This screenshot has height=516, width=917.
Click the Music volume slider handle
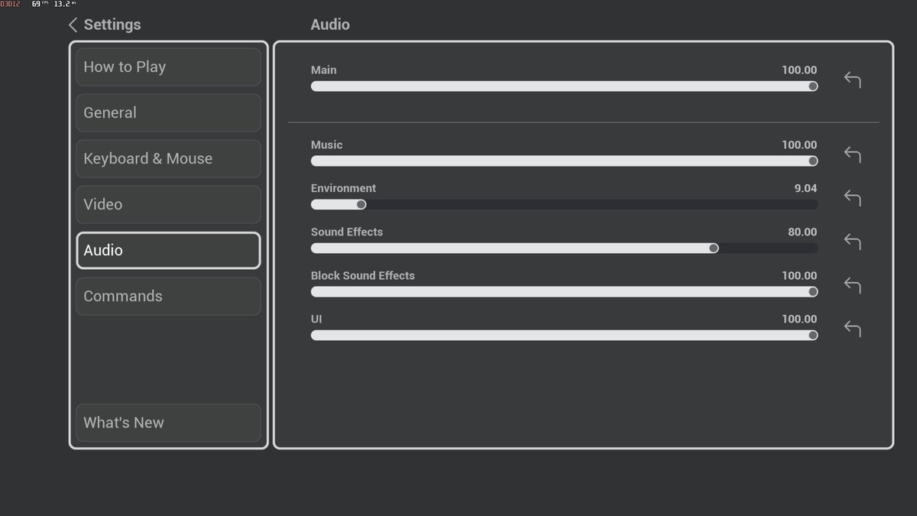pyautogui.click(x=813, y=161)
